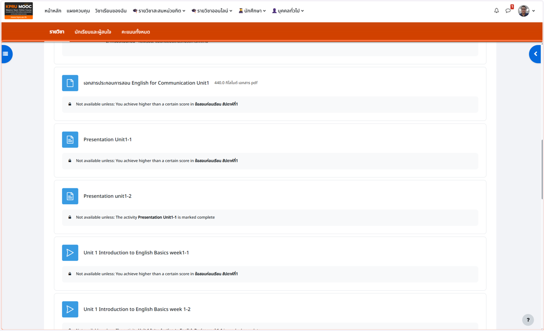The width and height of the screenshot is (544, 331).
Task: Open the Presentation Unit1-1 activity title
Action: (107, 139)
